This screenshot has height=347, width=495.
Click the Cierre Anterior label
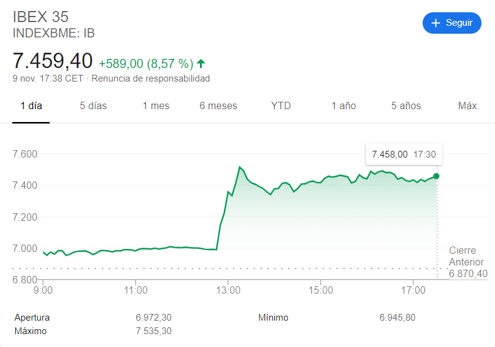pos(466,256)
